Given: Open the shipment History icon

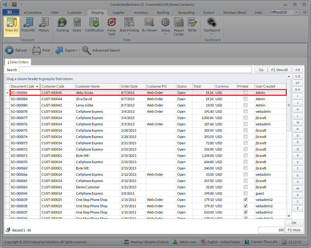Looking at the screenshot, I should (44, 25).
